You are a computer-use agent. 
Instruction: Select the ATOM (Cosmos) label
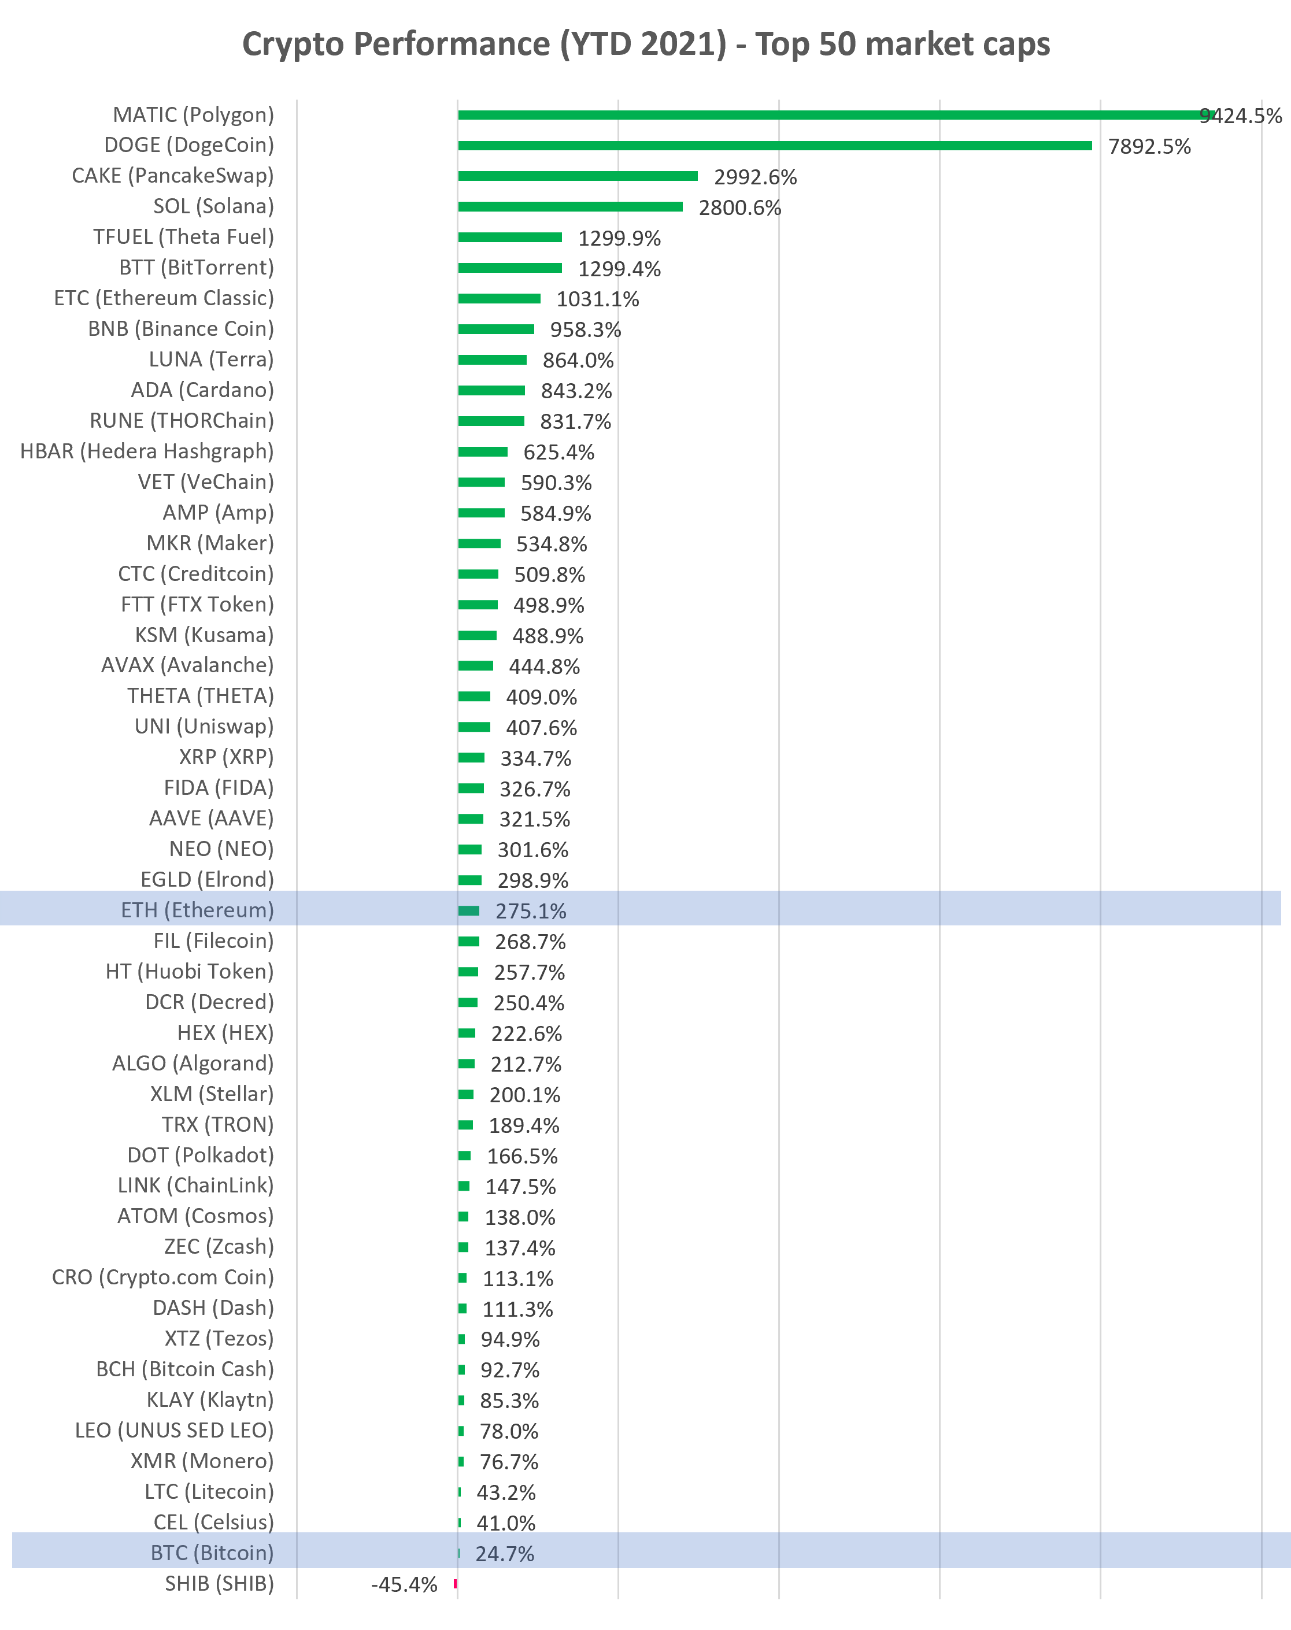point(196,1216)
